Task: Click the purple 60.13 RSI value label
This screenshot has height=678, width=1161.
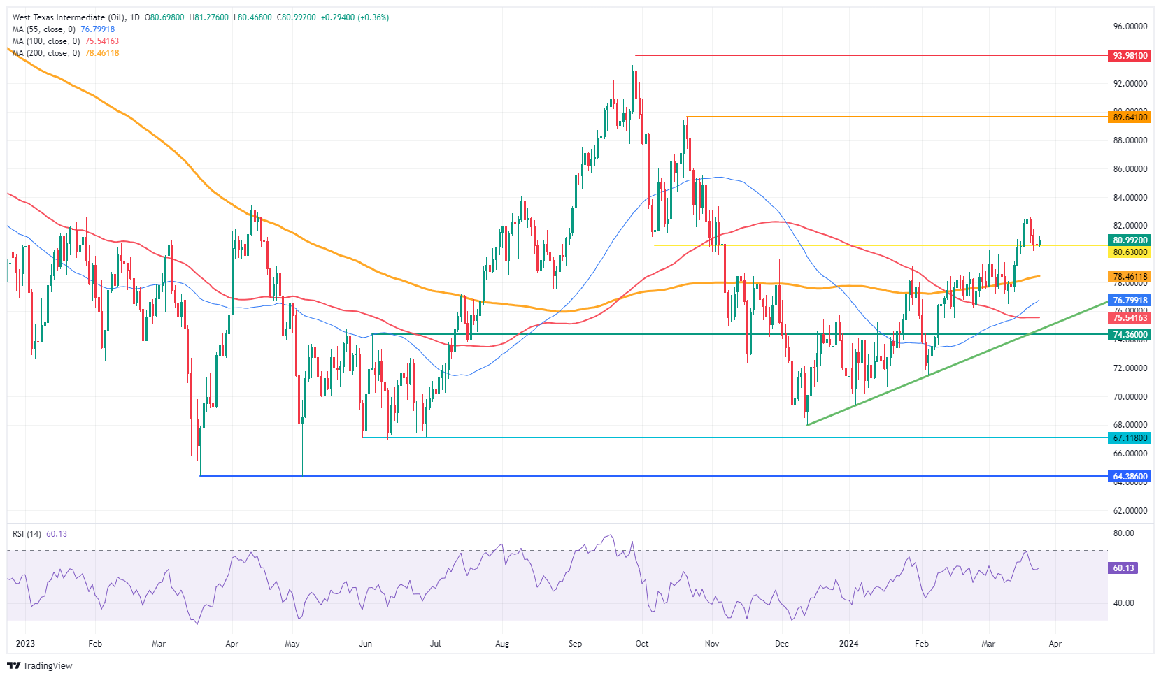Action: point(1123,568)
